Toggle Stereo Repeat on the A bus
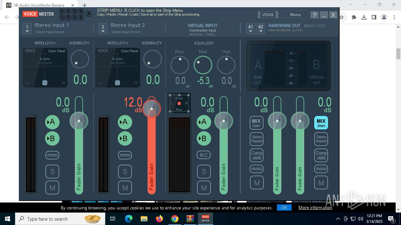401x225 pixels. coord(257,139)
